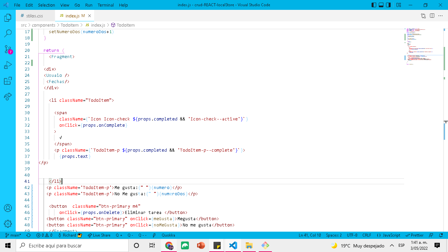This screenshot has height=252, width=448.
Task: Open the Go menu
Action: tap(77, 5)
